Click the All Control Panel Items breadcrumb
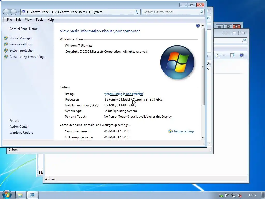Screen dimensions: 265x199 [x=71, y=12]
